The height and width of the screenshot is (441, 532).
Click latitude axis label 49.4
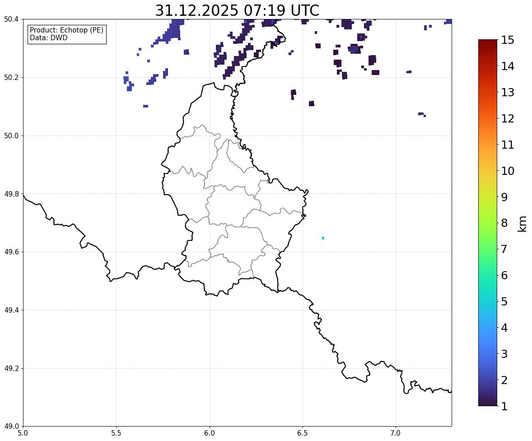(x=11, y=310)
